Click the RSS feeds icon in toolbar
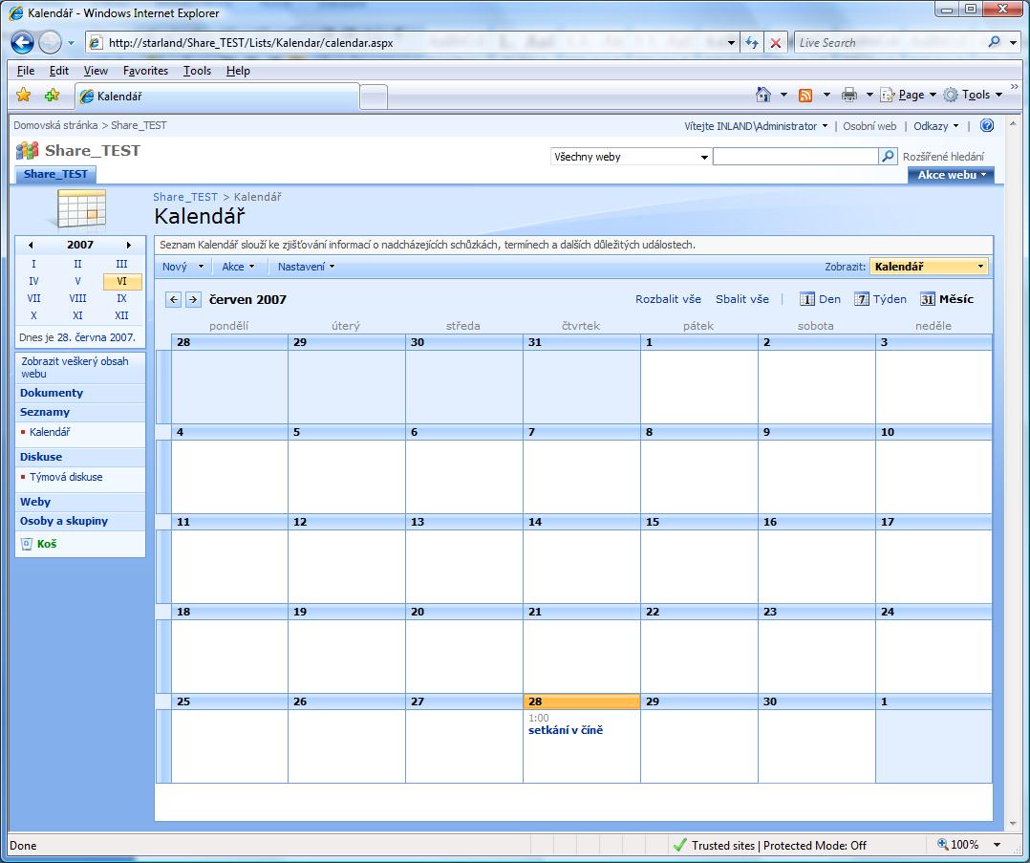 pyautogui.click(x=805, y=95)
